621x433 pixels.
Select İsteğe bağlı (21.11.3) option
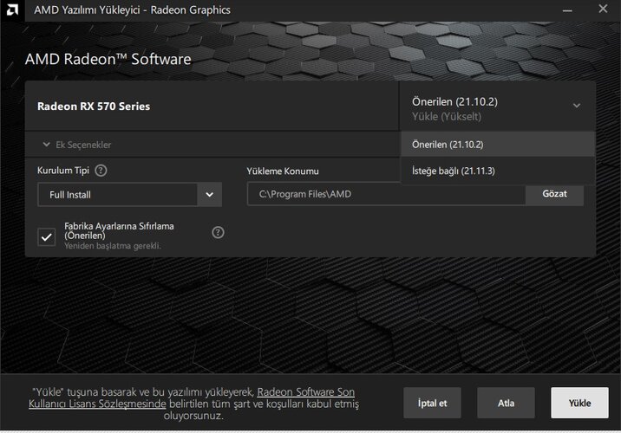[x=498, y=171]
